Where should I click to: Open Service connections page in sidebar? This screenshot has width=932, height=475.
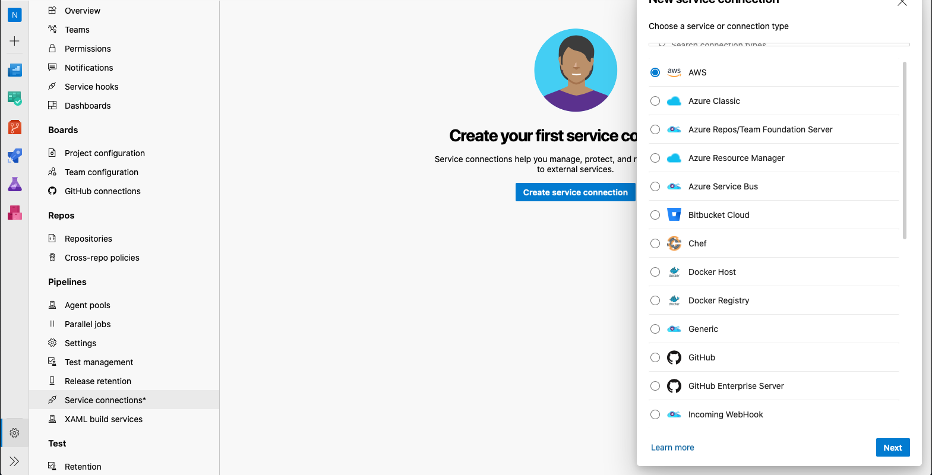pyautogui.click(x=124, y=400)
